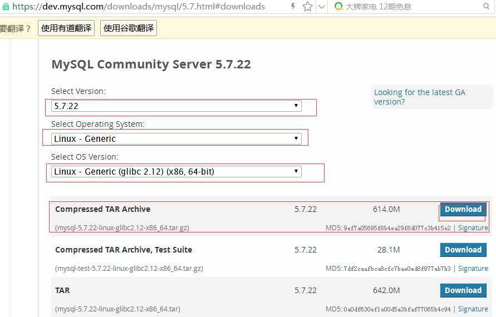The height and width of the screenshot is (317, 496).
Task: Click the 'MySQL Community Server 5.7.22' heading
Action: [x=151, y=64]
